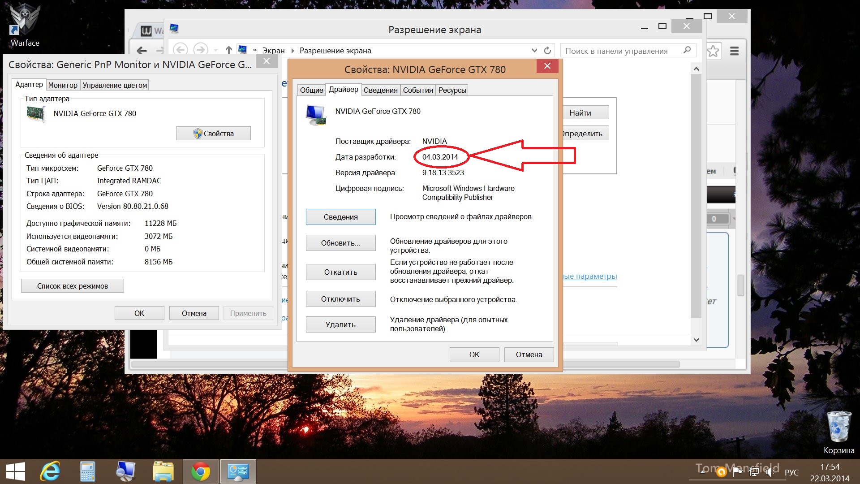
Task: Launch Internet Explorer from the taskbar
Action: [50, 471]
